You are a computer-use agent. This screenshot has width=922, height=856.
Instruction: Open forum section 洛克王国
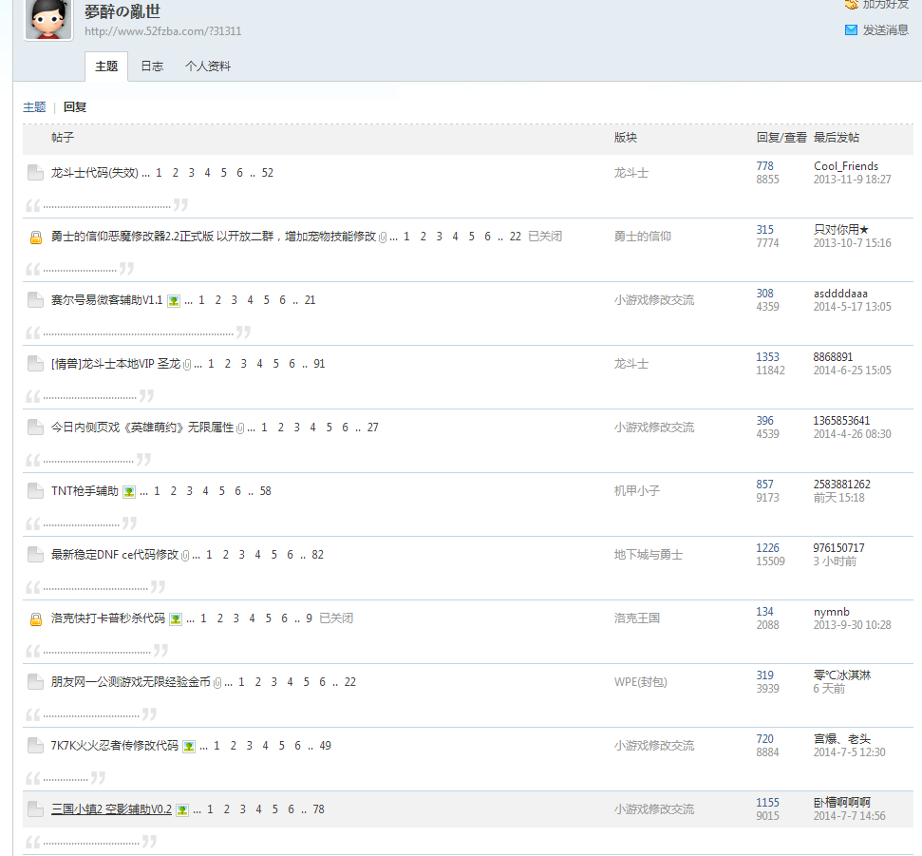coord(637,618)
